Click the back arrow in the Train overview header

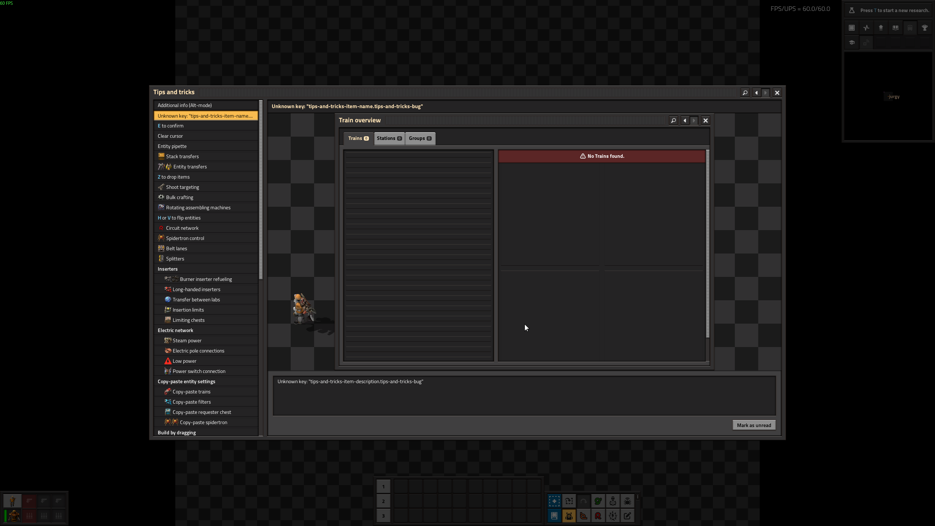coord(685,121)
